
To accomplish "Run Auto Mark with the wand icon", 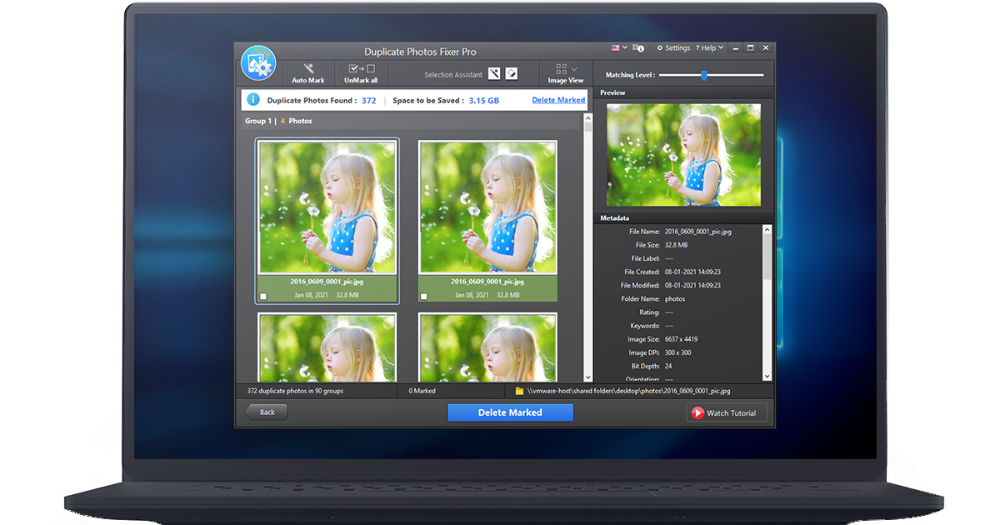I will 308,68.
